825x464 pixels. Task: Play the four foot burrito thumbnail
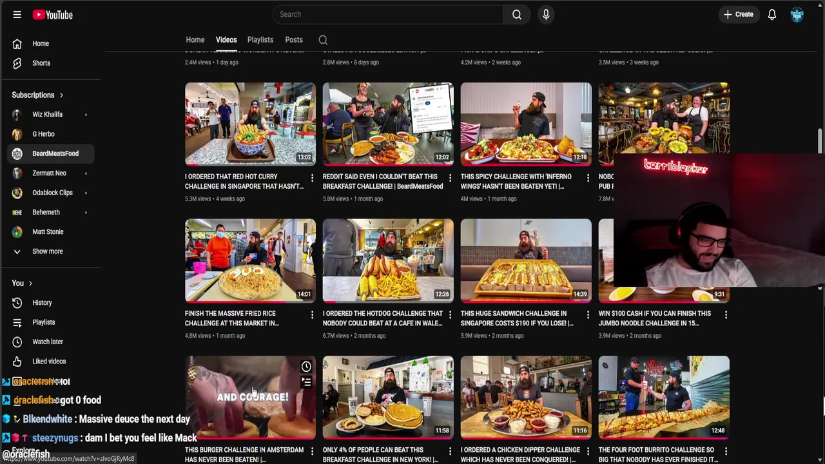(x=664, y=398)
